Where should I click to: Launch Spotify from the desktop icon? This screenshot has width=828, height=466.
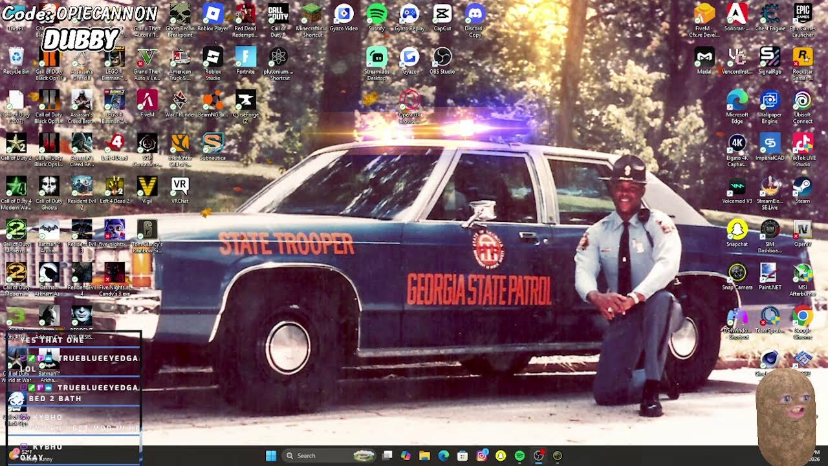[376, 17]
